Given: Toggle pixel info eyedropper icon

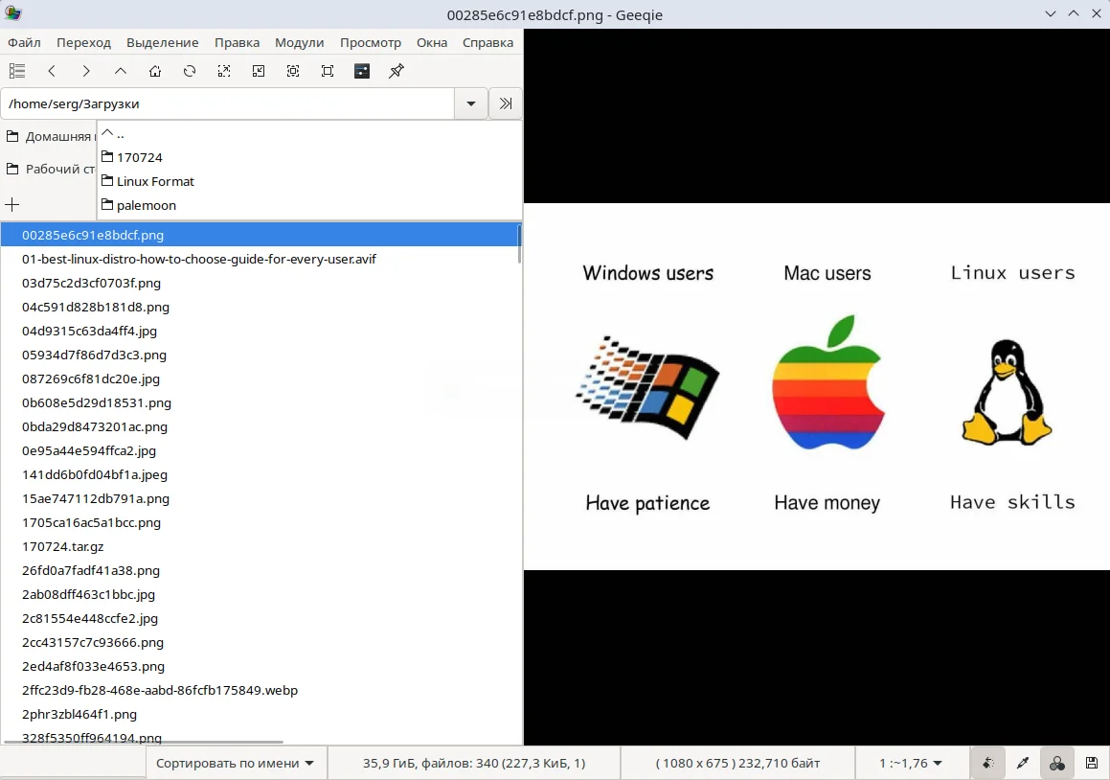Looking at the screenshot, I should [x=1022, y=763].
